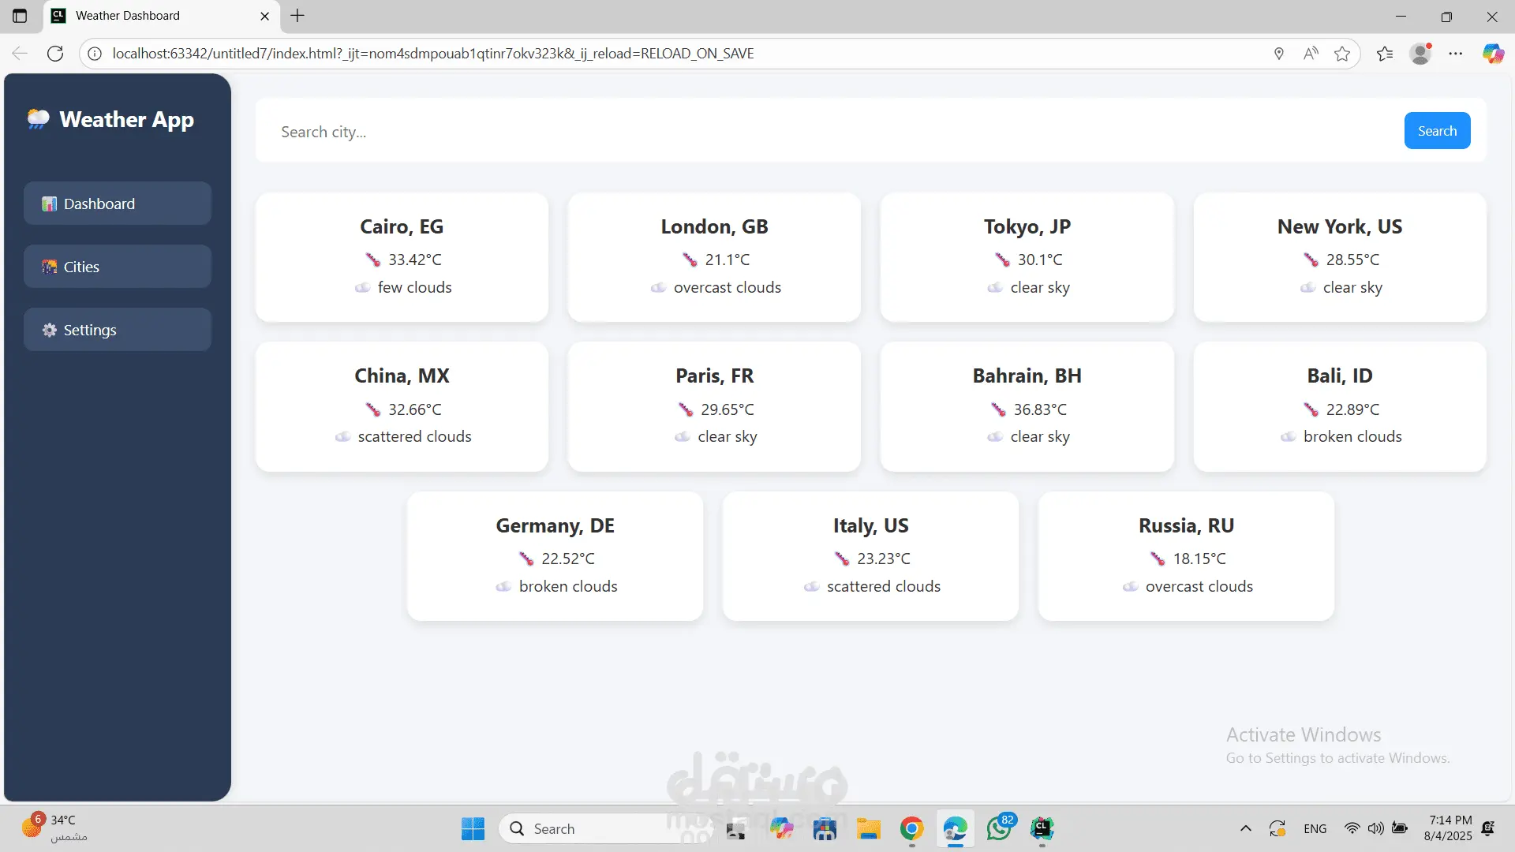Select the Cairo, EG weather card
Screen dimensions: 1515x852
pyautogui.click(x=402, y=257)
